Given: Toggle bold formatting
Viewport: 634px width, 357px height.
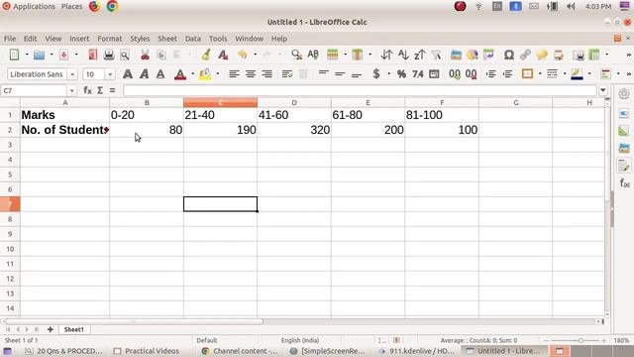Looking at the screenshot, I should tap(128, 74).
